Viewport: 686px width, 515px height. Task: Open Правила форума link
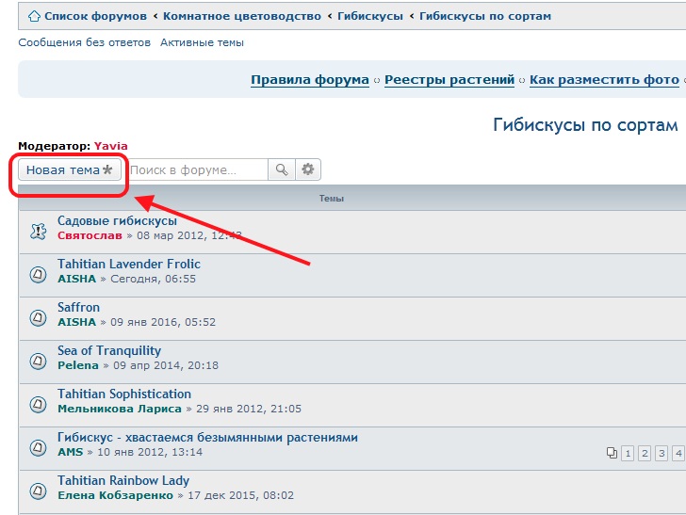coord(309,80)
